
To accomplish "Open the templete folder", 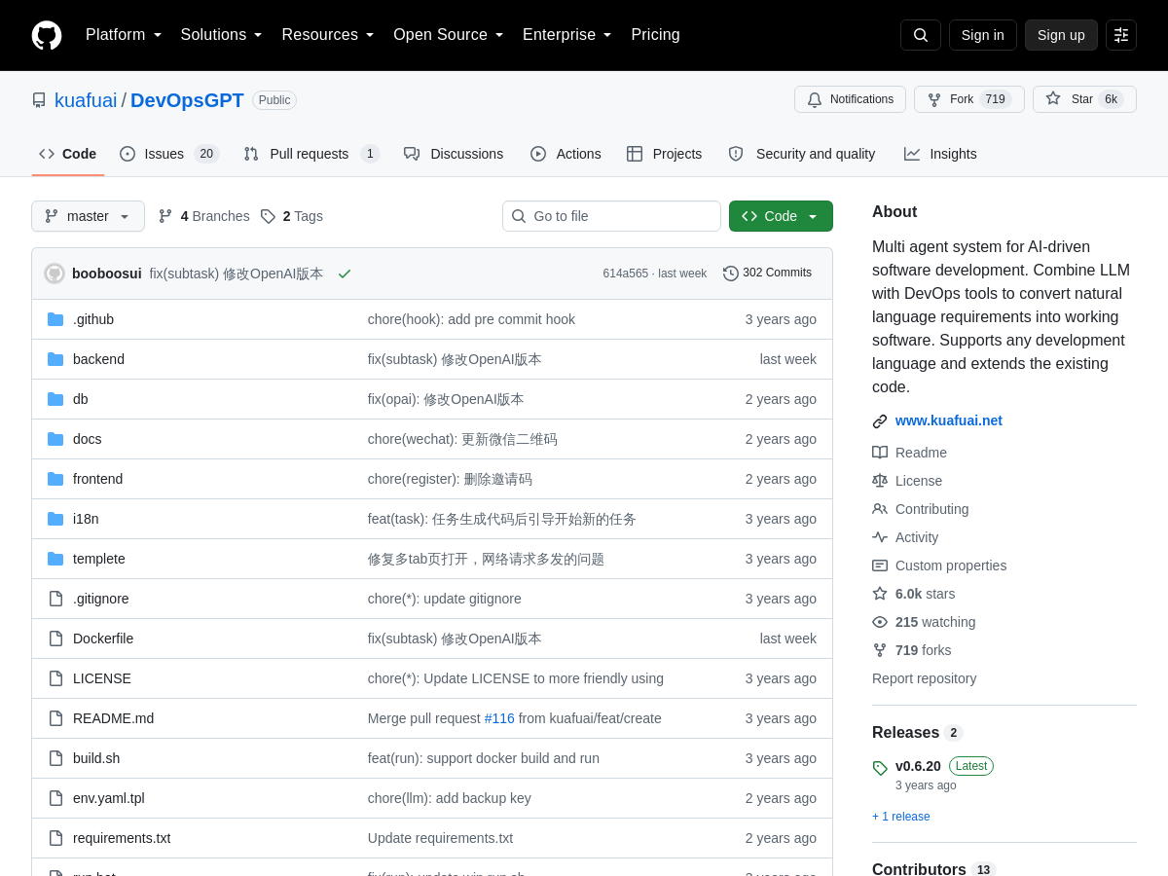I will (x=99, y=559).
